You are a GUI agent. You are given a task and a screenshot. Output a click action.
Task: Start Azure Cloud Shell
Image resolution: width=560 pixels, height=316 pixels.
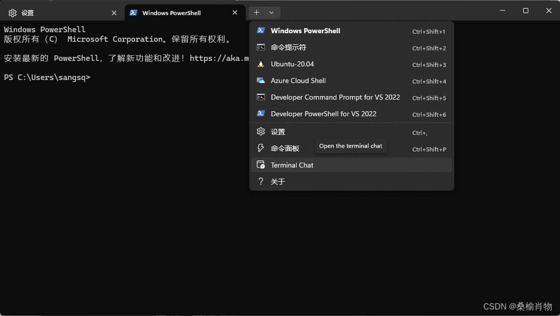(352, 81)
